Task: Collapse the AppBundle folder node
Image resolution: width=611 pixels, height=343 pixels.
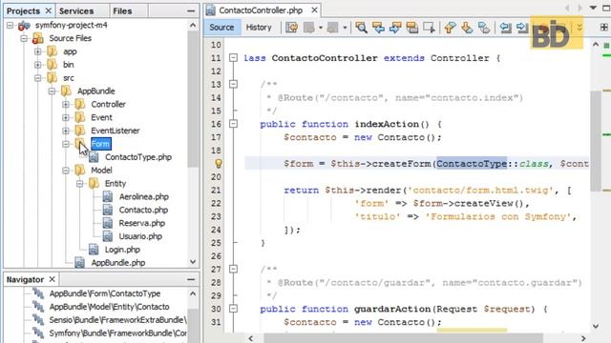Action: click(52, 91)
